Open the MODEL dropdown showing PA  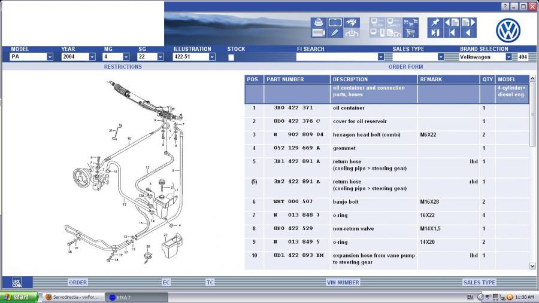[50, 57]
